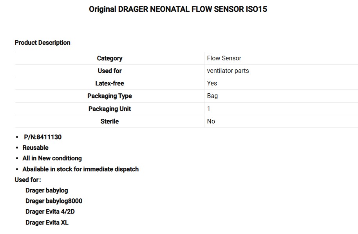The height and width of the screenshot is (234, 358).
Task: Click the Packaging Type label
Action: (110, 96)
